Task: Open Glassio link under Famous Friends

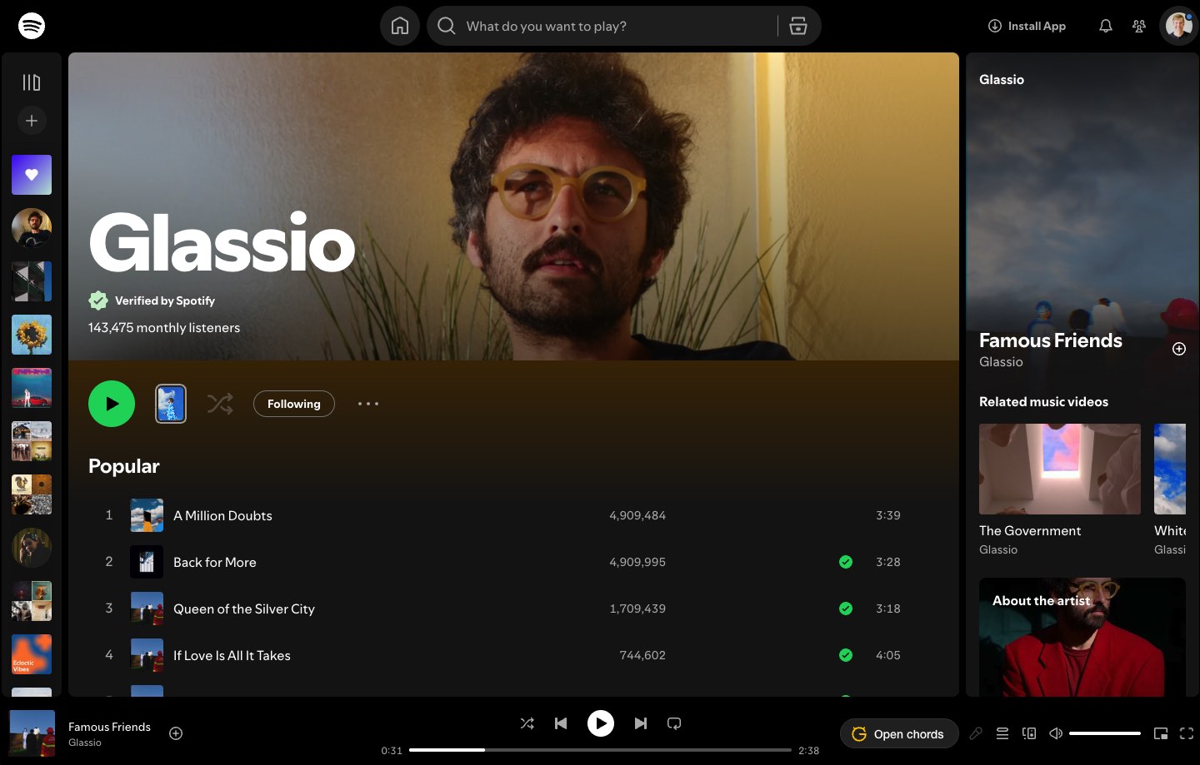Action: click(x=1001, y=362)
